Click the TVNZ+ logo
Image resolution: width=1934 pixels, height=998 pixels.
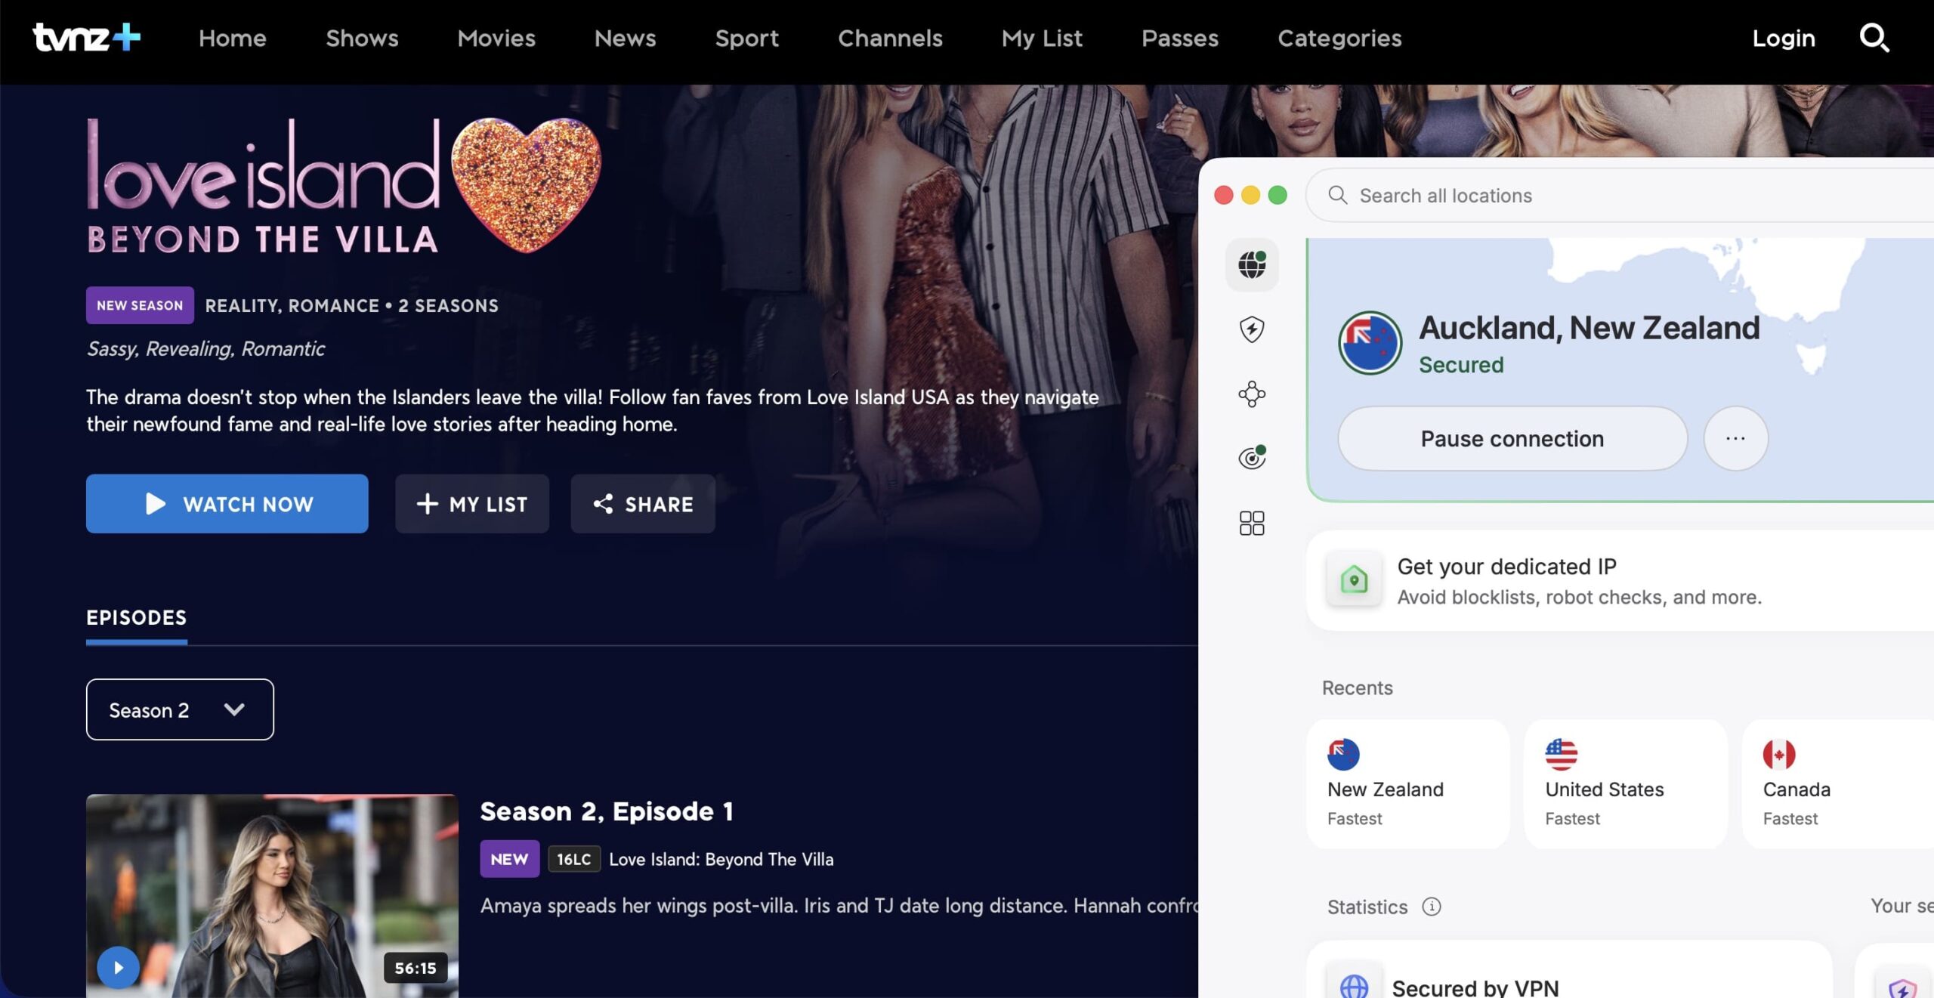(x=86, y=37)
